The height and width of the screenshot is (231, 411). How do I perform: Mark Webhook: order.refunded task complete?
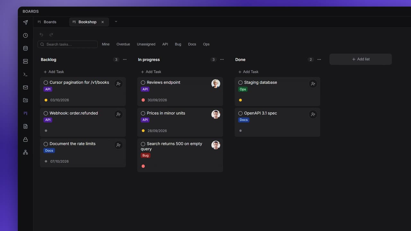46,113
